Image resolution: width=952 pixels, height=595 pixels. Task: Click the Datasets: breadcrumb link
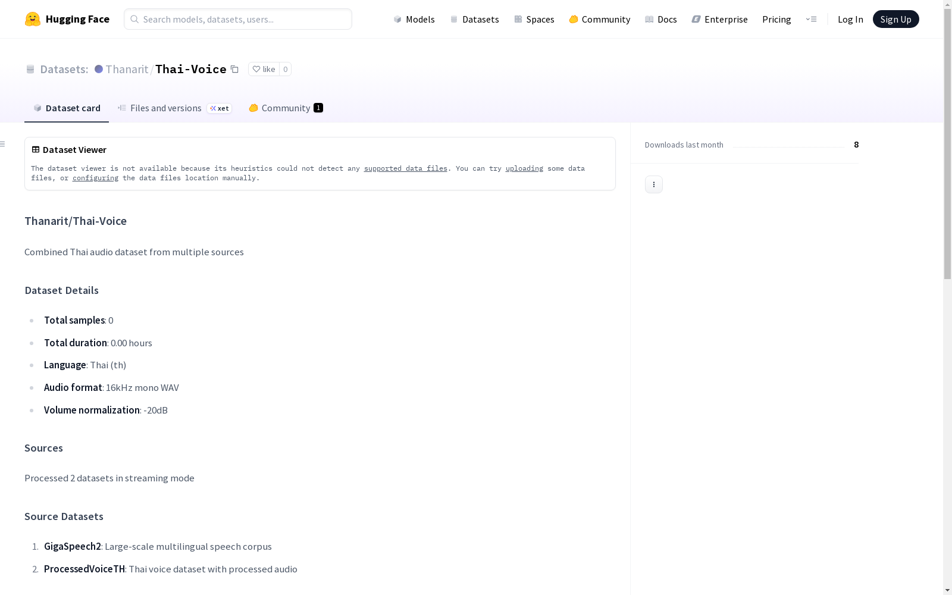pos(64,69)
